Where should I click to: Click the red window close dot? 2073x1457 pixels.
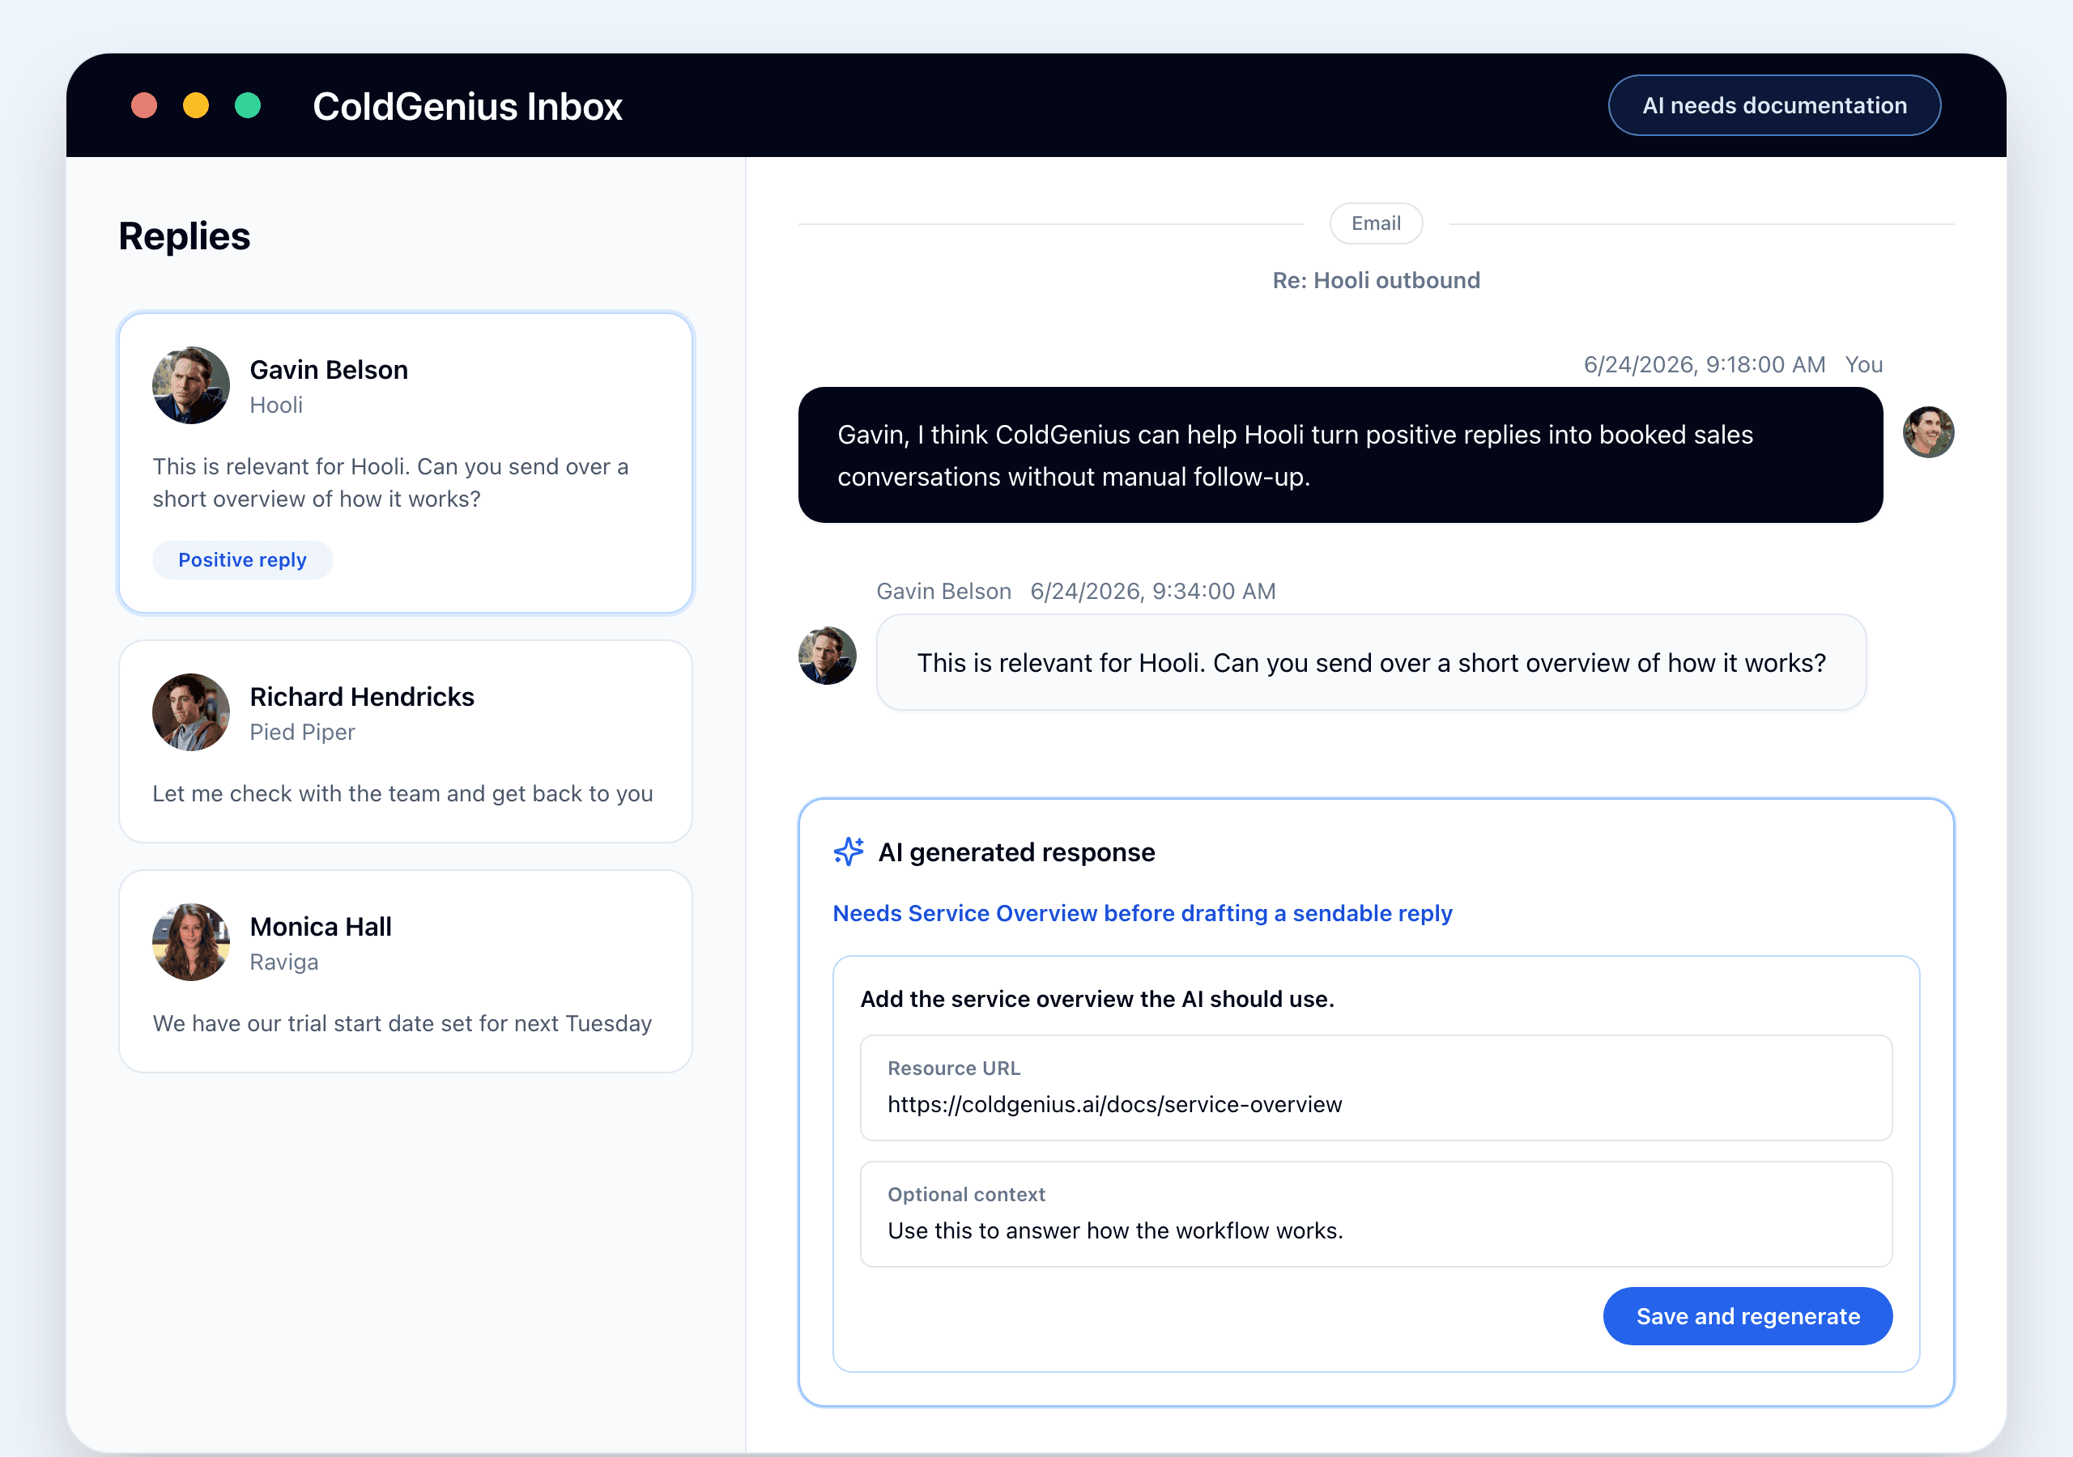coord(144,105)
